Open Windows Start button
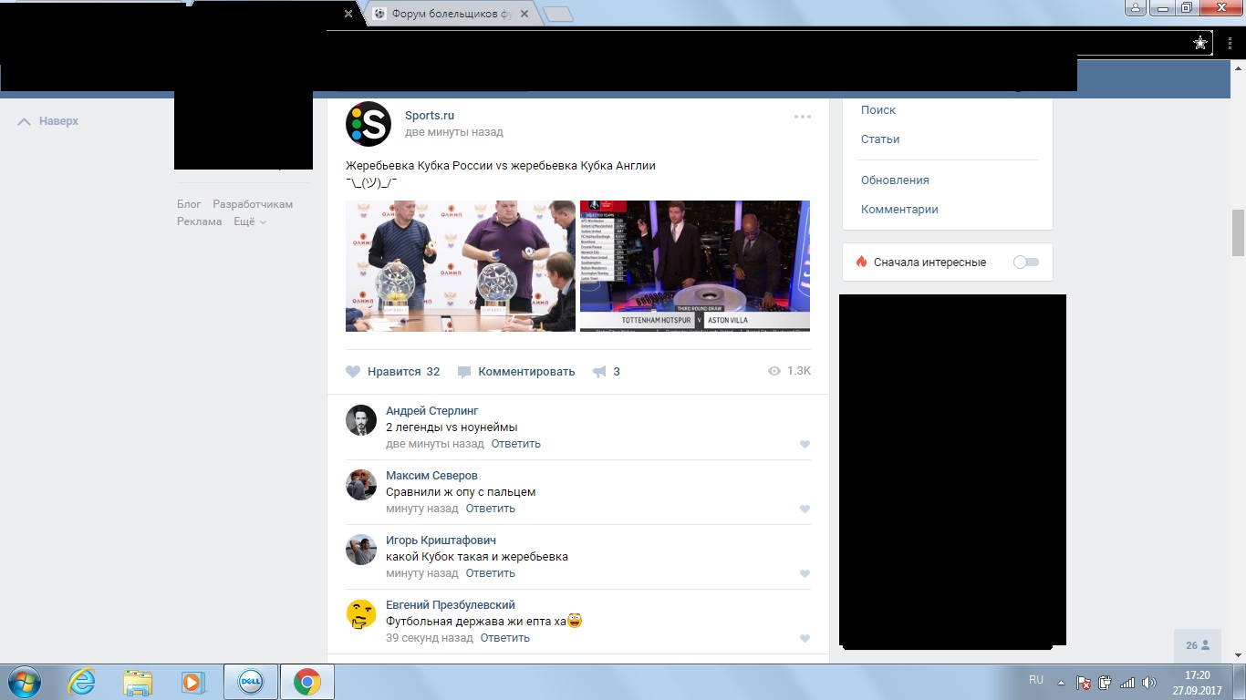Image resolution: width=1246 pixels, height=700 pixels. click(23, 682)
